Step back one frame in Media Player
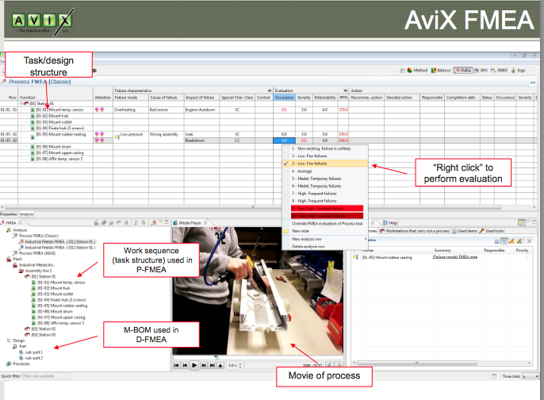544x400 pixels. click(186, 365)
